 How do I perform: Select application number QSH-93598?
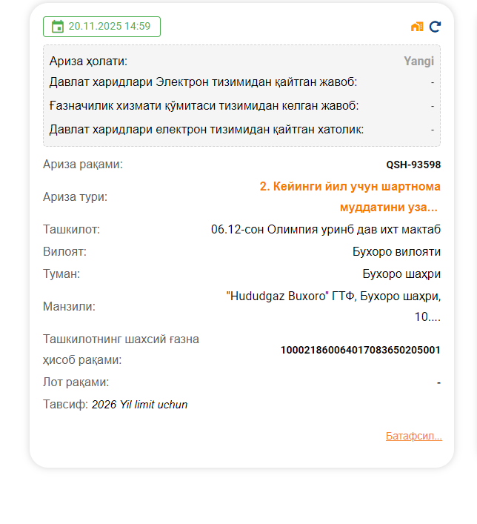[413, 165]
